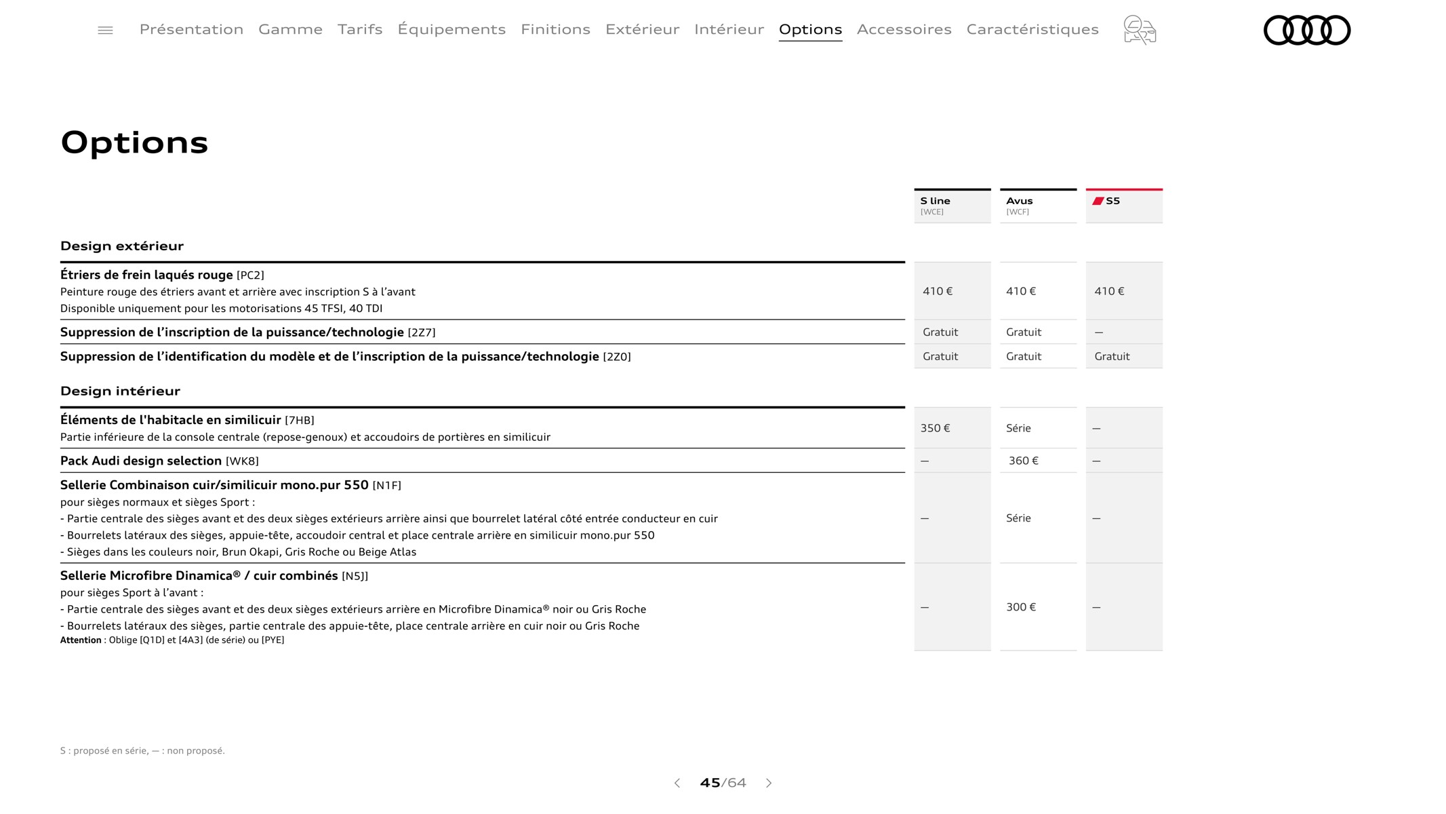Select Pack Audi design selection row
Screen dimensions: 1446x814
[x=483, y=461]
